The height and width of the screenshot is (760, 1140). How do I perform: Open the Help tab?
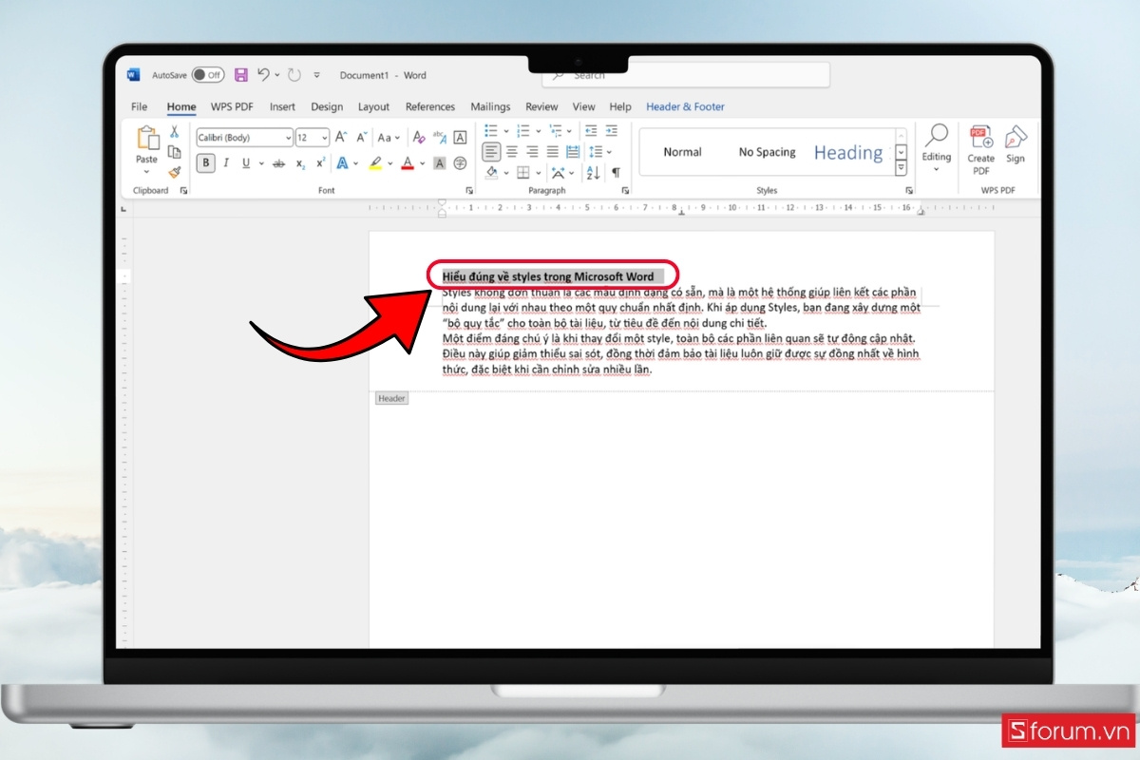pyautogui.click(x=620, y=106)
